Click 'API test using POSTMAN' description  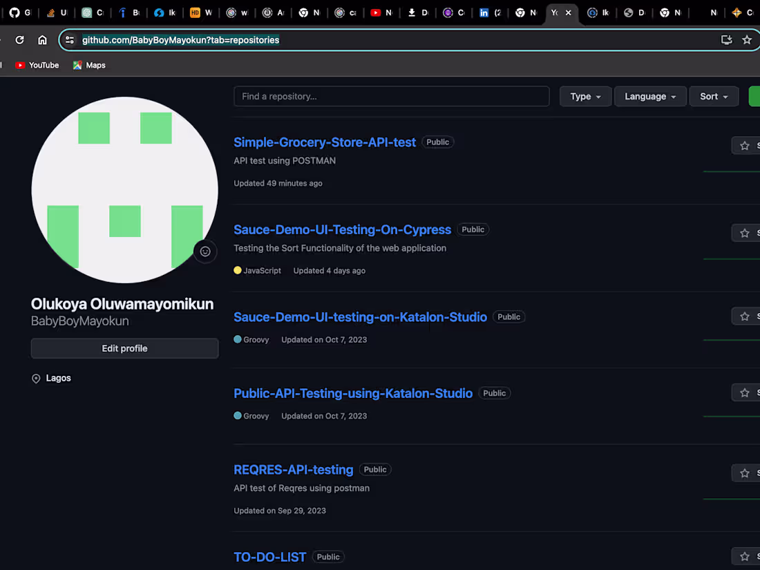(x=285, y=160)
